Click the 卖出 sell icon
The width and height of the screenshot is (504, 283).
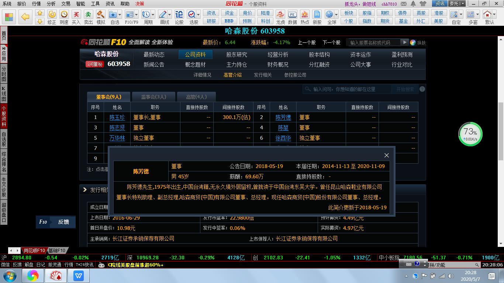tap(88, 17)
